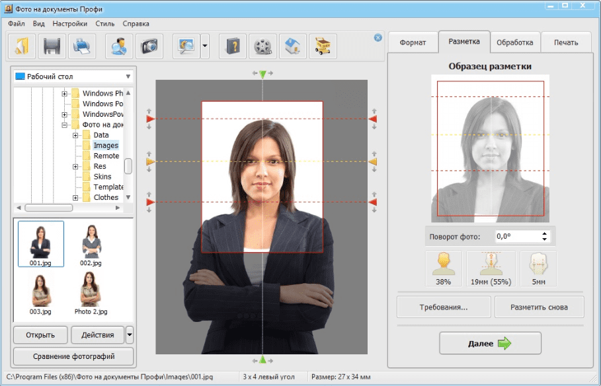Click the 19мм (55%) face height icon

491,269
